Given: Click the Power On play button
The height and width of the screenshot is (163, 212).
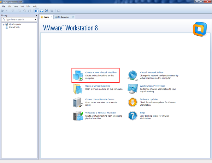Looking at the screenshot, I should pos(3,11).
